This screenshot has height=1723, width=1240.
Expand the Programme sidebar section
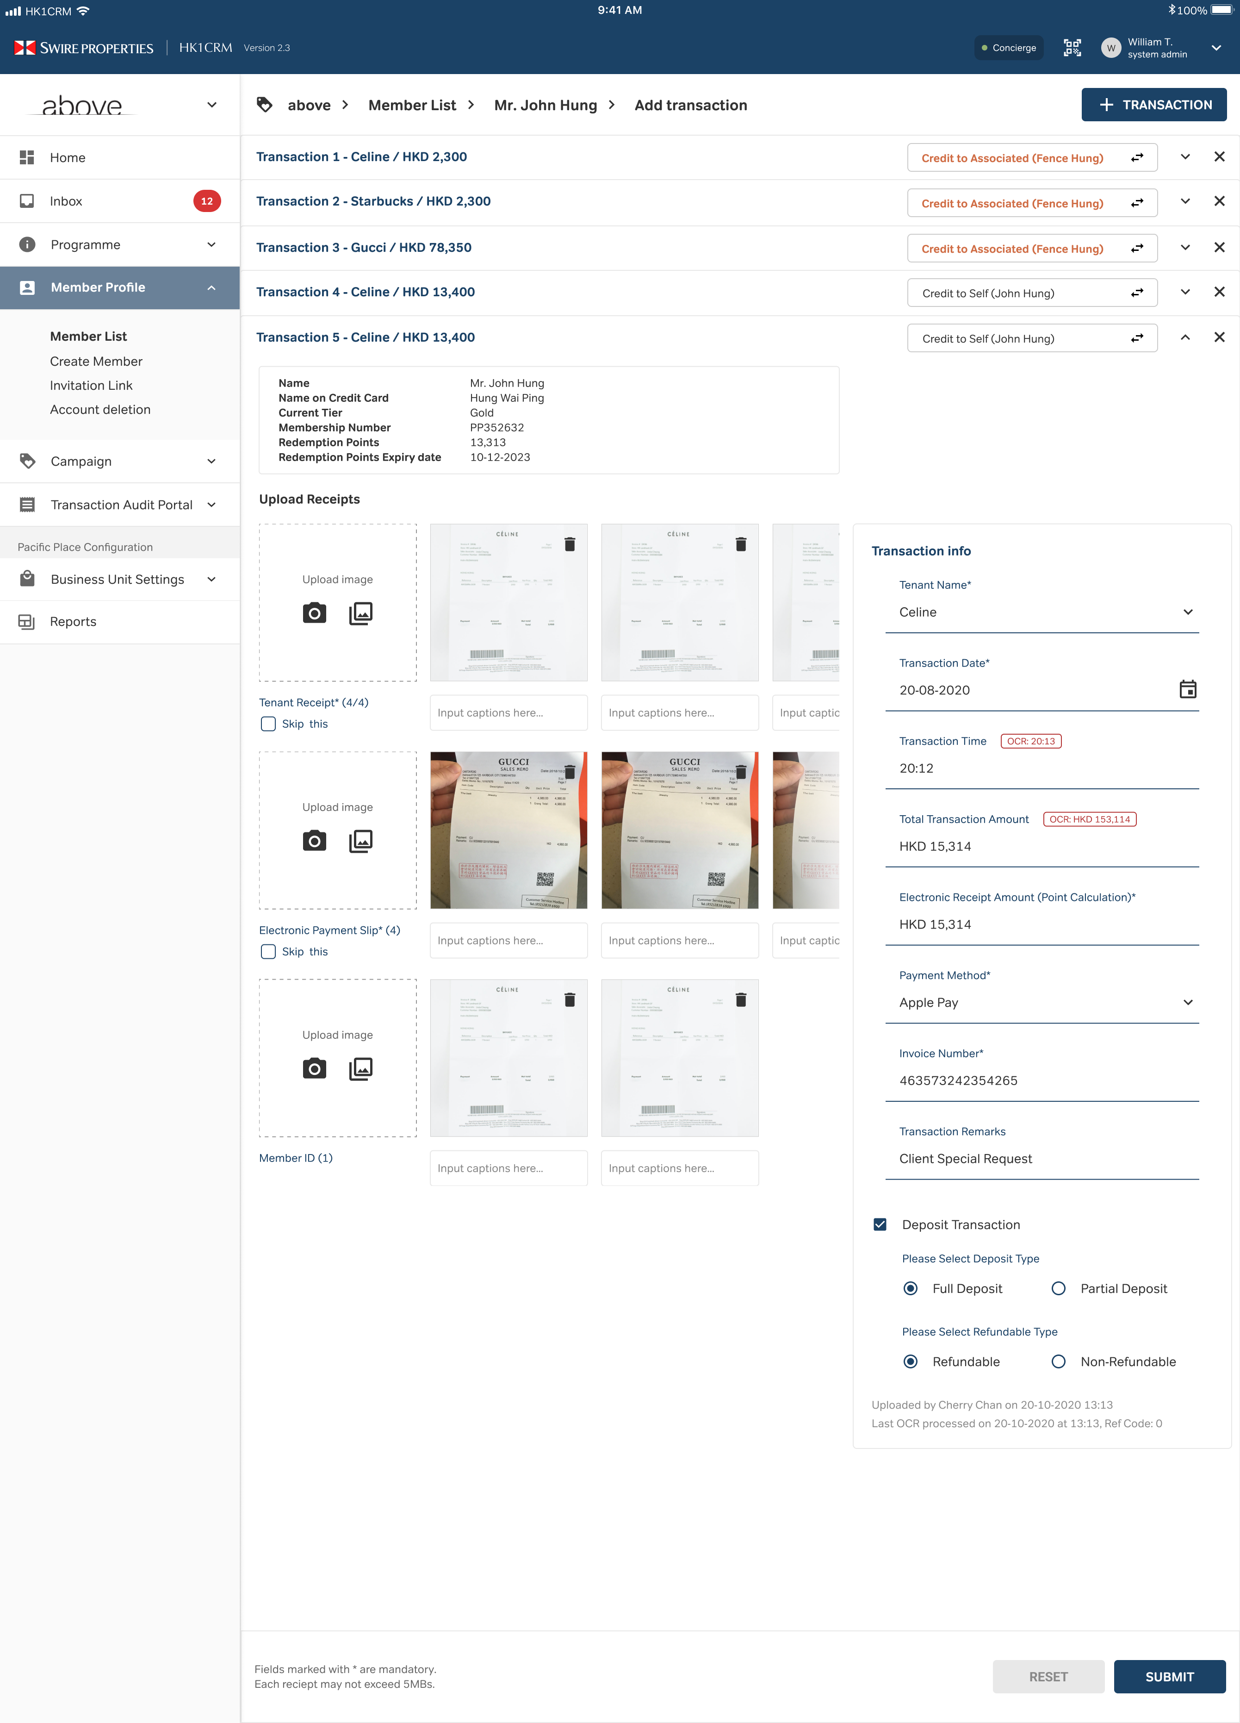(x=211, y=244)
